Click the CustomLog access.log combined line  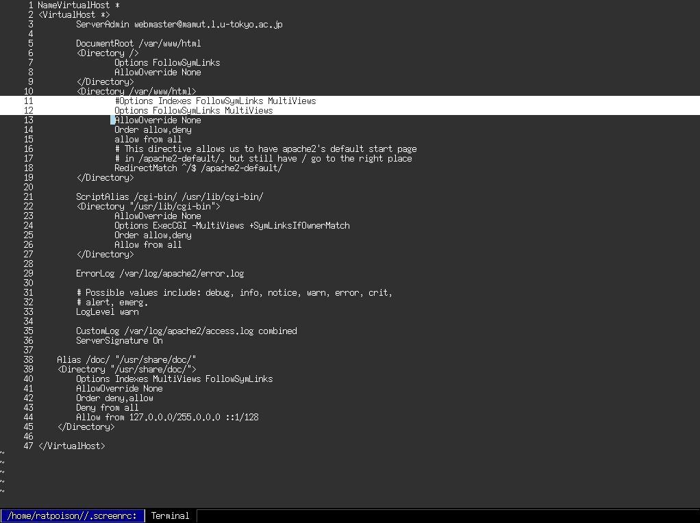(186, 331)
